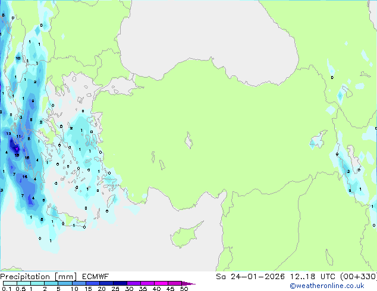Pick the 0.5–1 mm legend swatch
The width and height of the screenshot is (377, 291).
[x=24, y=283]
